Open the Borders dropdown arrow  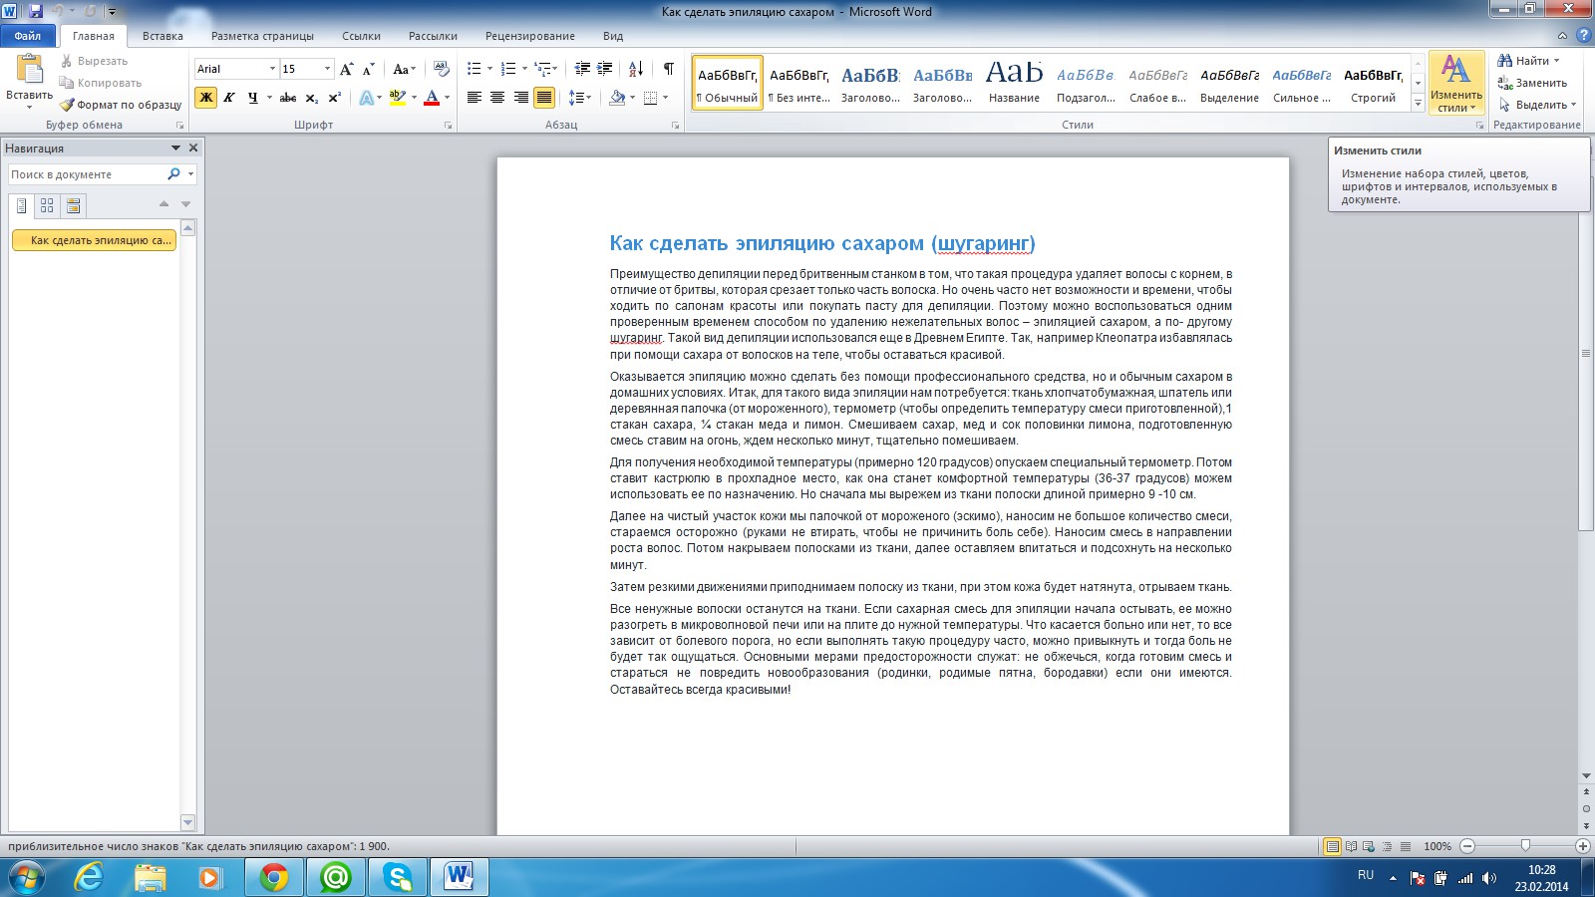coord(665,98)
